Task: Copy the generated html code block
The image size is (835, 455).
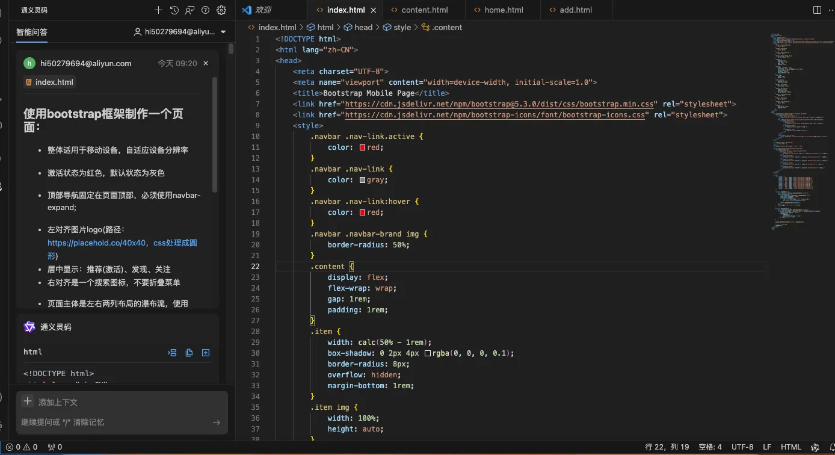Action: [x=189, y=353]
